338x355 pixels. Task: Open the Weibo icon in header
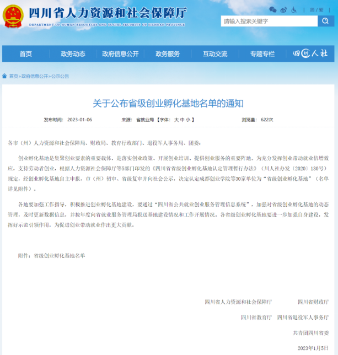tap(283, 10)
